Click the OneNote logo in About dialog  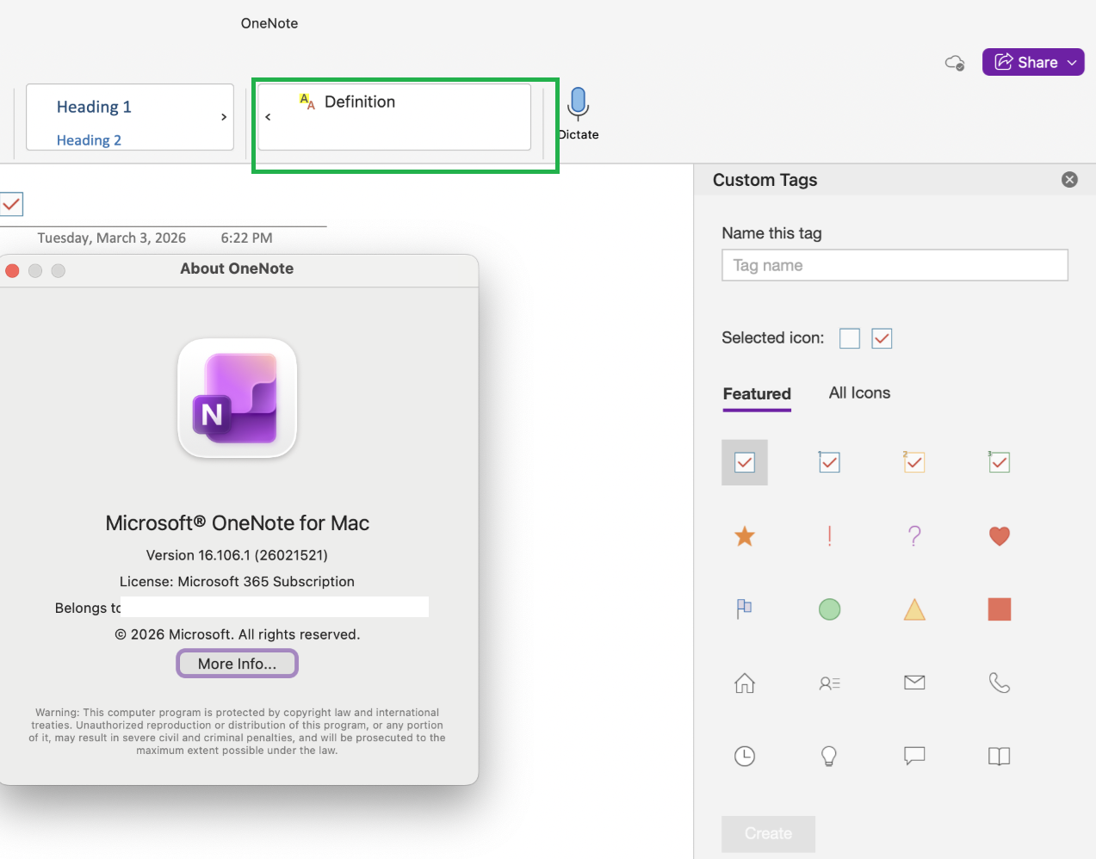[x=238, y=398]
